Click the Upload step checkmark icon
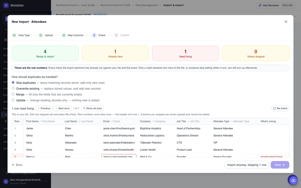The image size is (301, 188). [x=41, y=35]
